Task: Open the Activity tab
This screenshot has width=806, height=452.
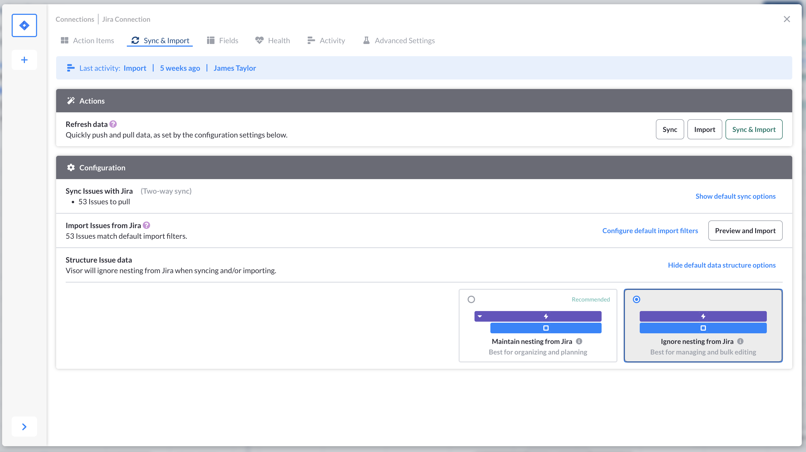Action: coord(326,40)
